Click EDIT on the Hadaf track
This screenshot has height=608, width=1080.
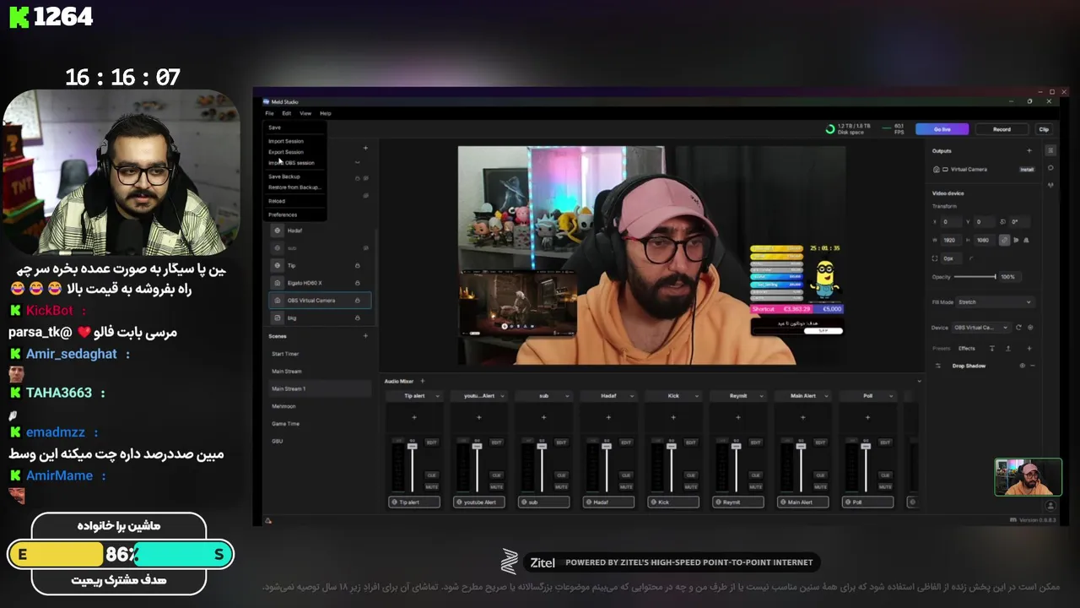(x=626, y=442)
